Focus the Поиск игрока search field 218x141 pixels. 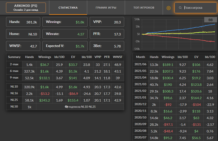(x=198, y=8)
